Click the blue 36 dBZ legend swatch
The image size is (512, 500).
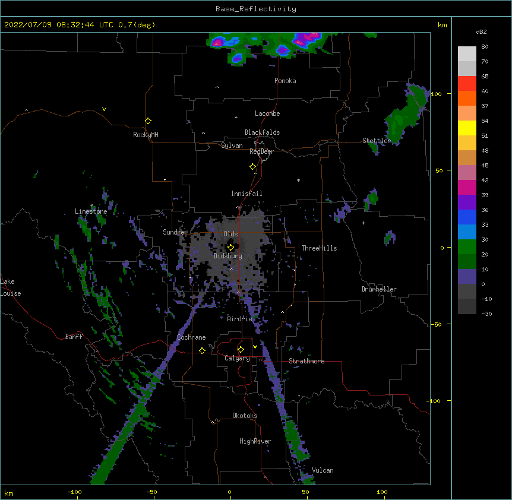pyautogui.click(x=467, y=217)
